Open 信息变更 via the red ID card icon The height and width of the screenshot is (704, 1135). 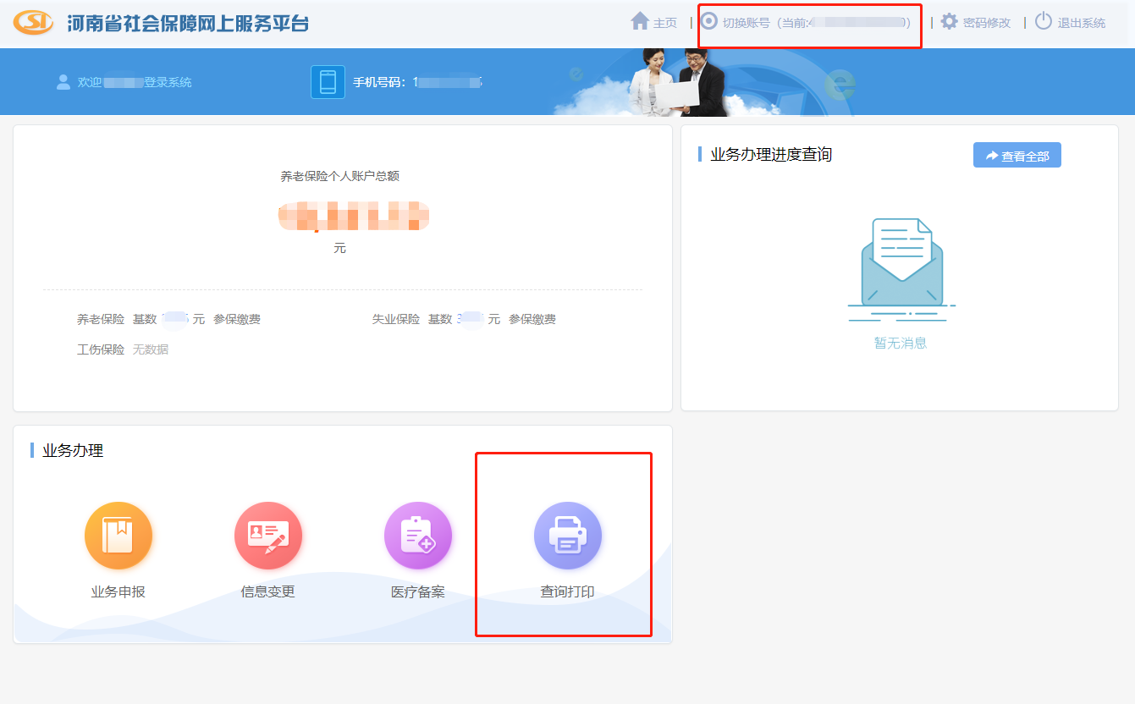(x=268, y=536)
